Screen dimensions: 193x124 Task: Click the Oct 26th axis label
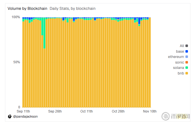tap(118, 111)
